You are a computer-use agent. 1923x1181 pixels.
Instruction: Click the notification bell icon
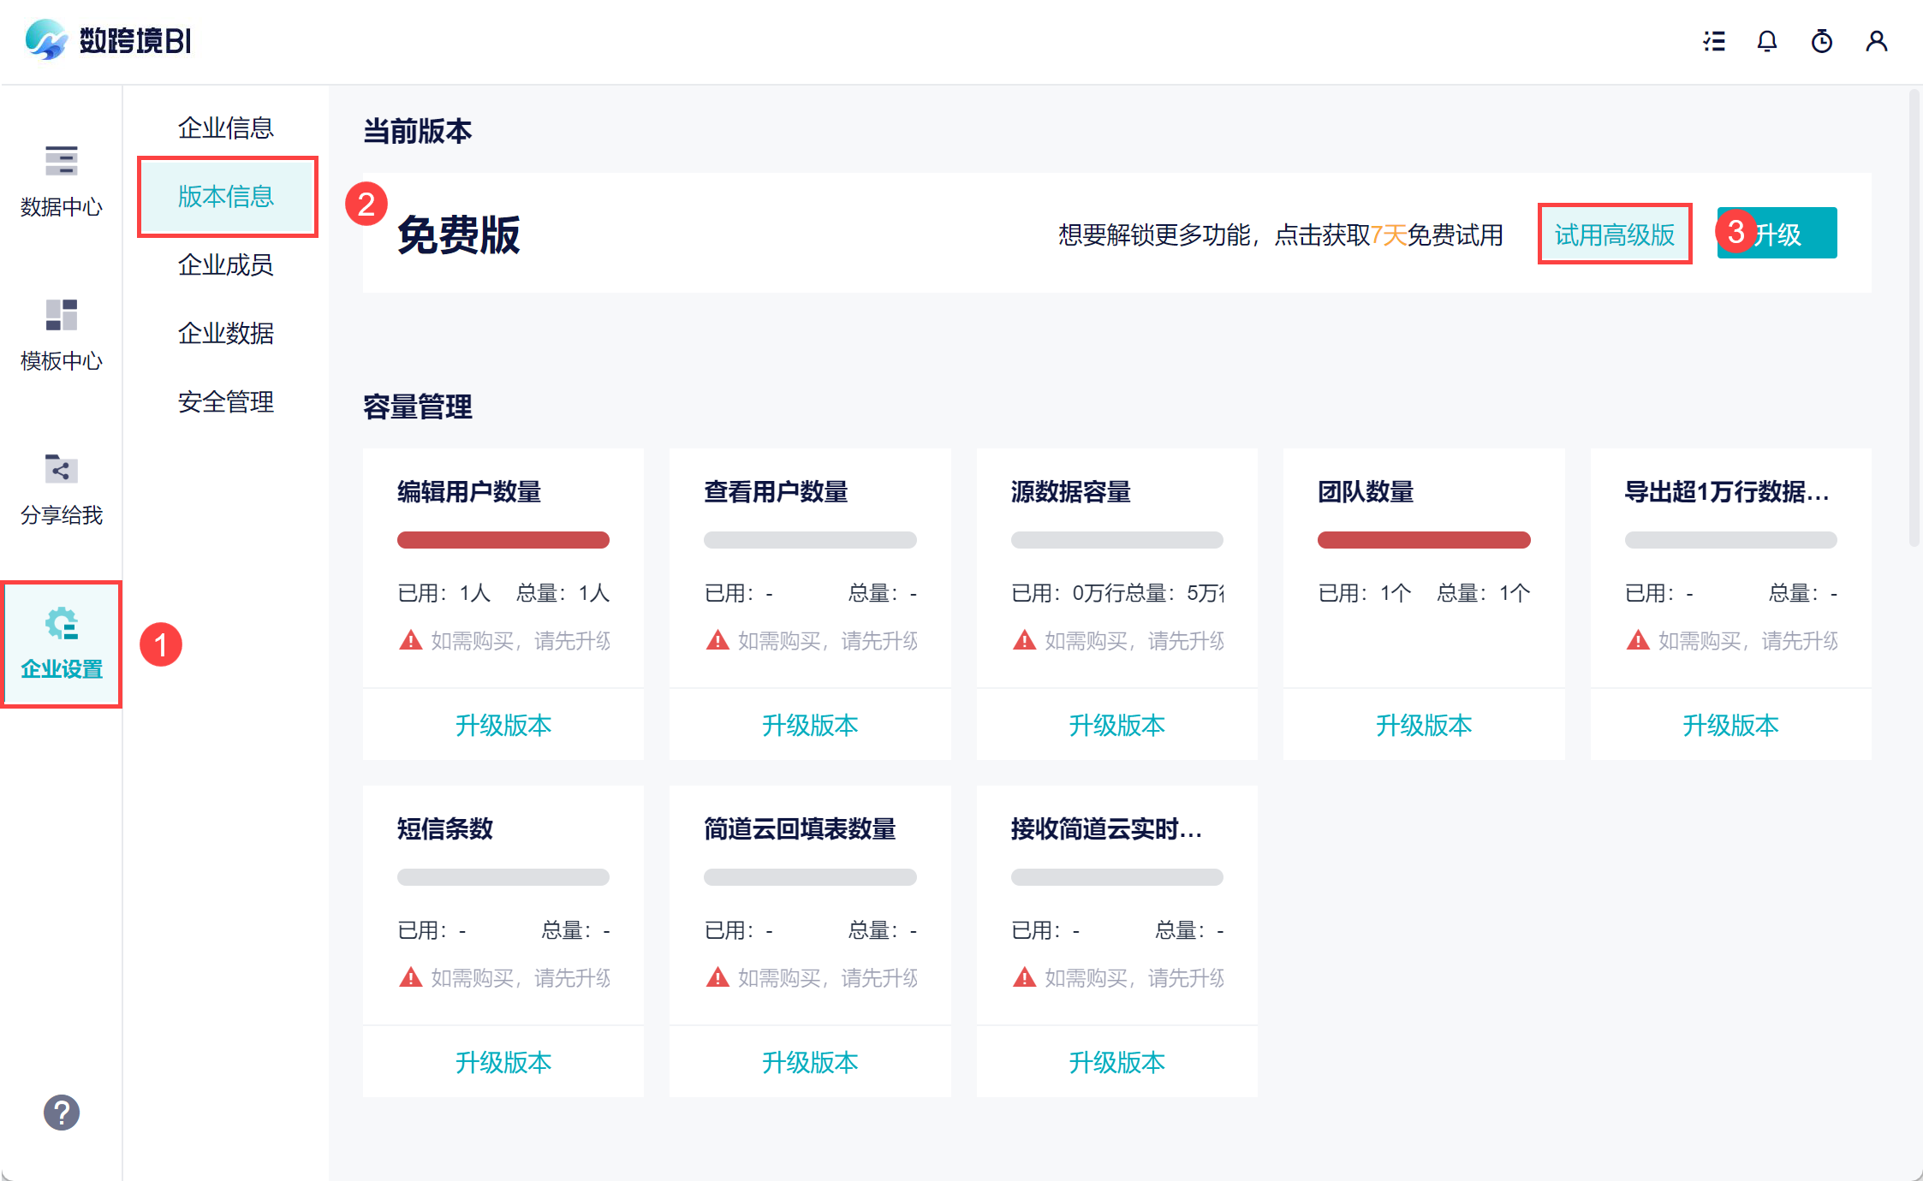[1767, 41]
